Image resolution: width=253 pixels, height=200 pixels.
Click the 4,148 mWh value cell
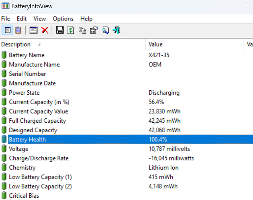163,187
